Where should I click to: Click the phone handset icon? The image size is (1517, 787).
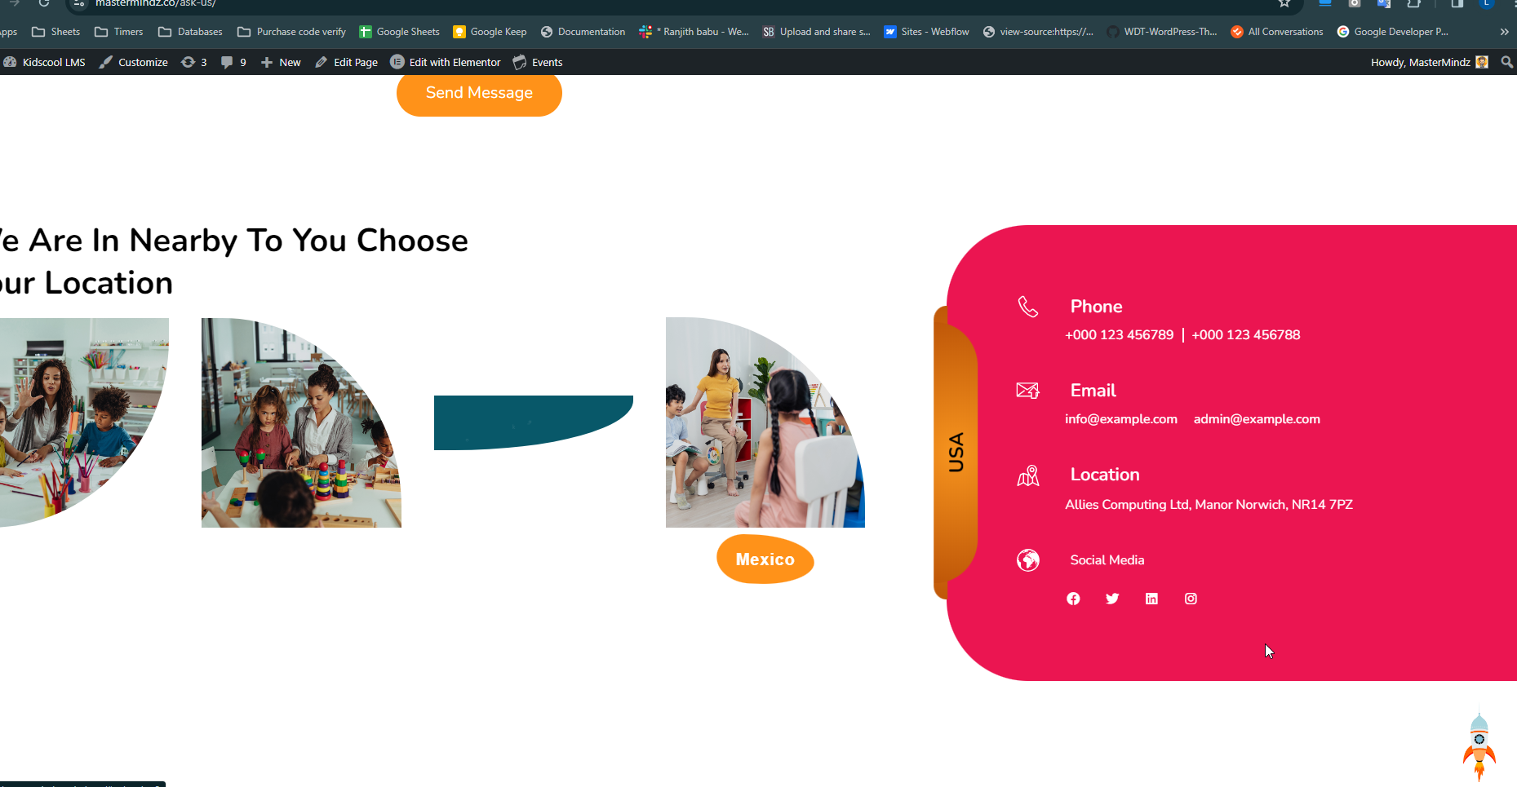pos(1028,307)
